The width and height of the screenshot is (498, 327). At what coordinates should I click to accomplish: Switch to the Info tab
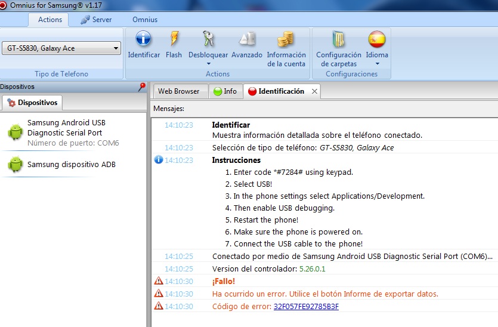click(225, 91)
